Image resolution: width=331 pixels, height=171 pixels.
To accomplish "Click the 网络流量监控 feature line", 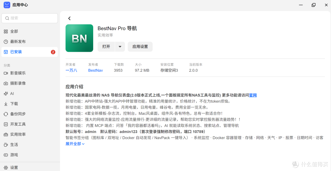I will [153, 120].
